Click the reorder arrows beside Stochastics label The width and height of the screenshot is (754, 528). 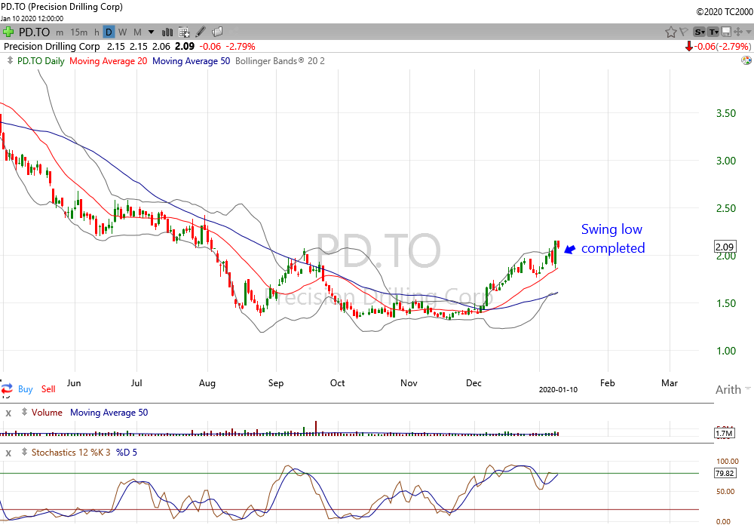point(24,452)
